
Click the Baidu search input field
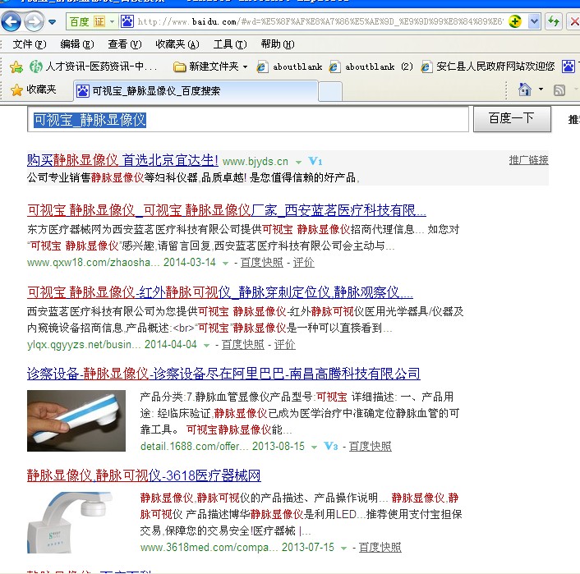(248, 120)
